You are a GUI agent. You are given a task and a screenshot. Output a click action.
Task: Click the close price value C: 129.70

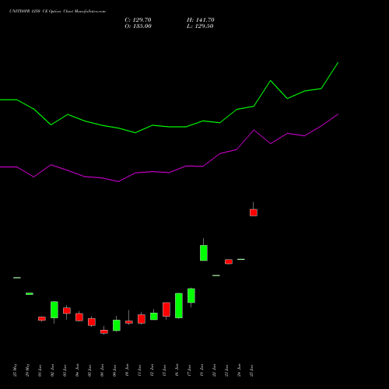click(138, 20)
